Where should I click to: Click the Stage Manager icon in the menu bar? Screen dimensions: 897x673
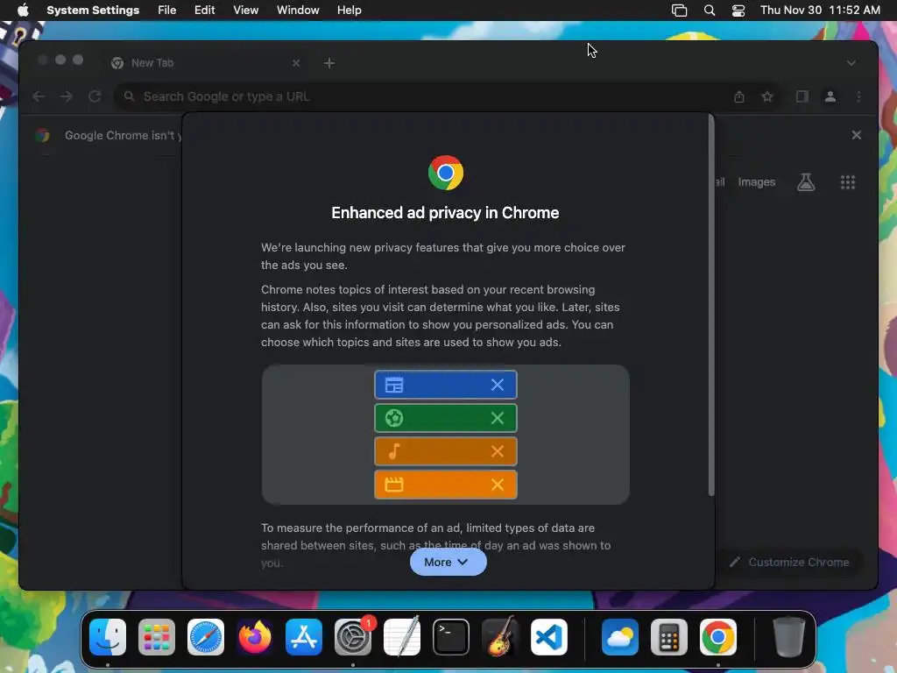tap(679, 10)
